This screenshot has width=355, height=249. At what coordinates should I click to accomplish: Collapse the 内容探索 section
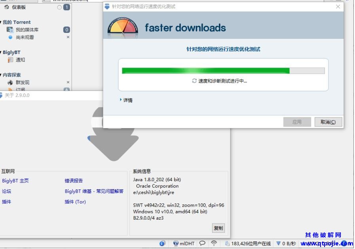pyautogui.click(x=1, y=75)
